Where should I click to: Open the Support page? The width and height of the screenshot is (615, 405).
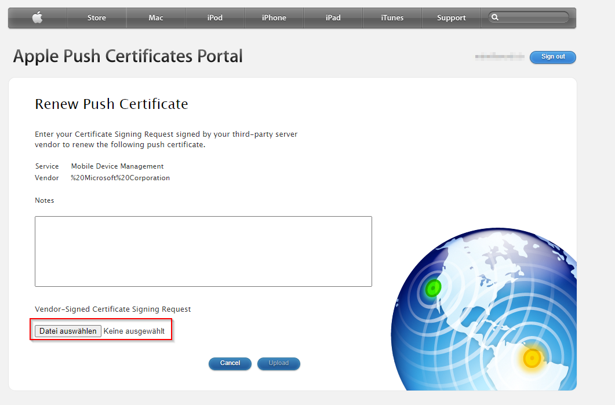tap(451, 17)
